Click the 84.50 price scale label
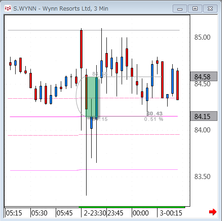The image size is (222, 221). pos(202,84)
